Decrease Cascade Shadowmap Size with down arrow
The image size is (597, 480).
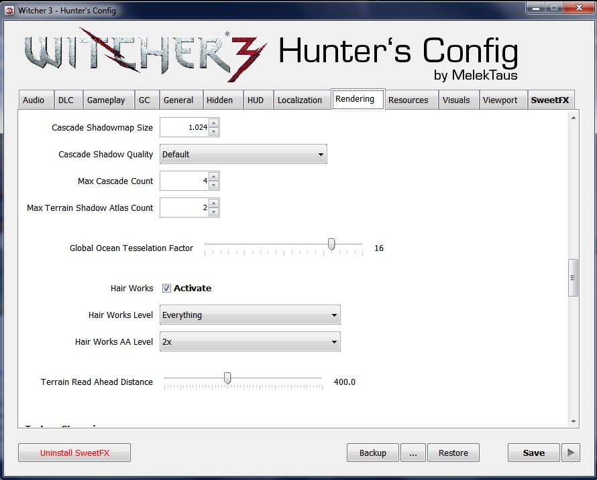click(213, 131)
